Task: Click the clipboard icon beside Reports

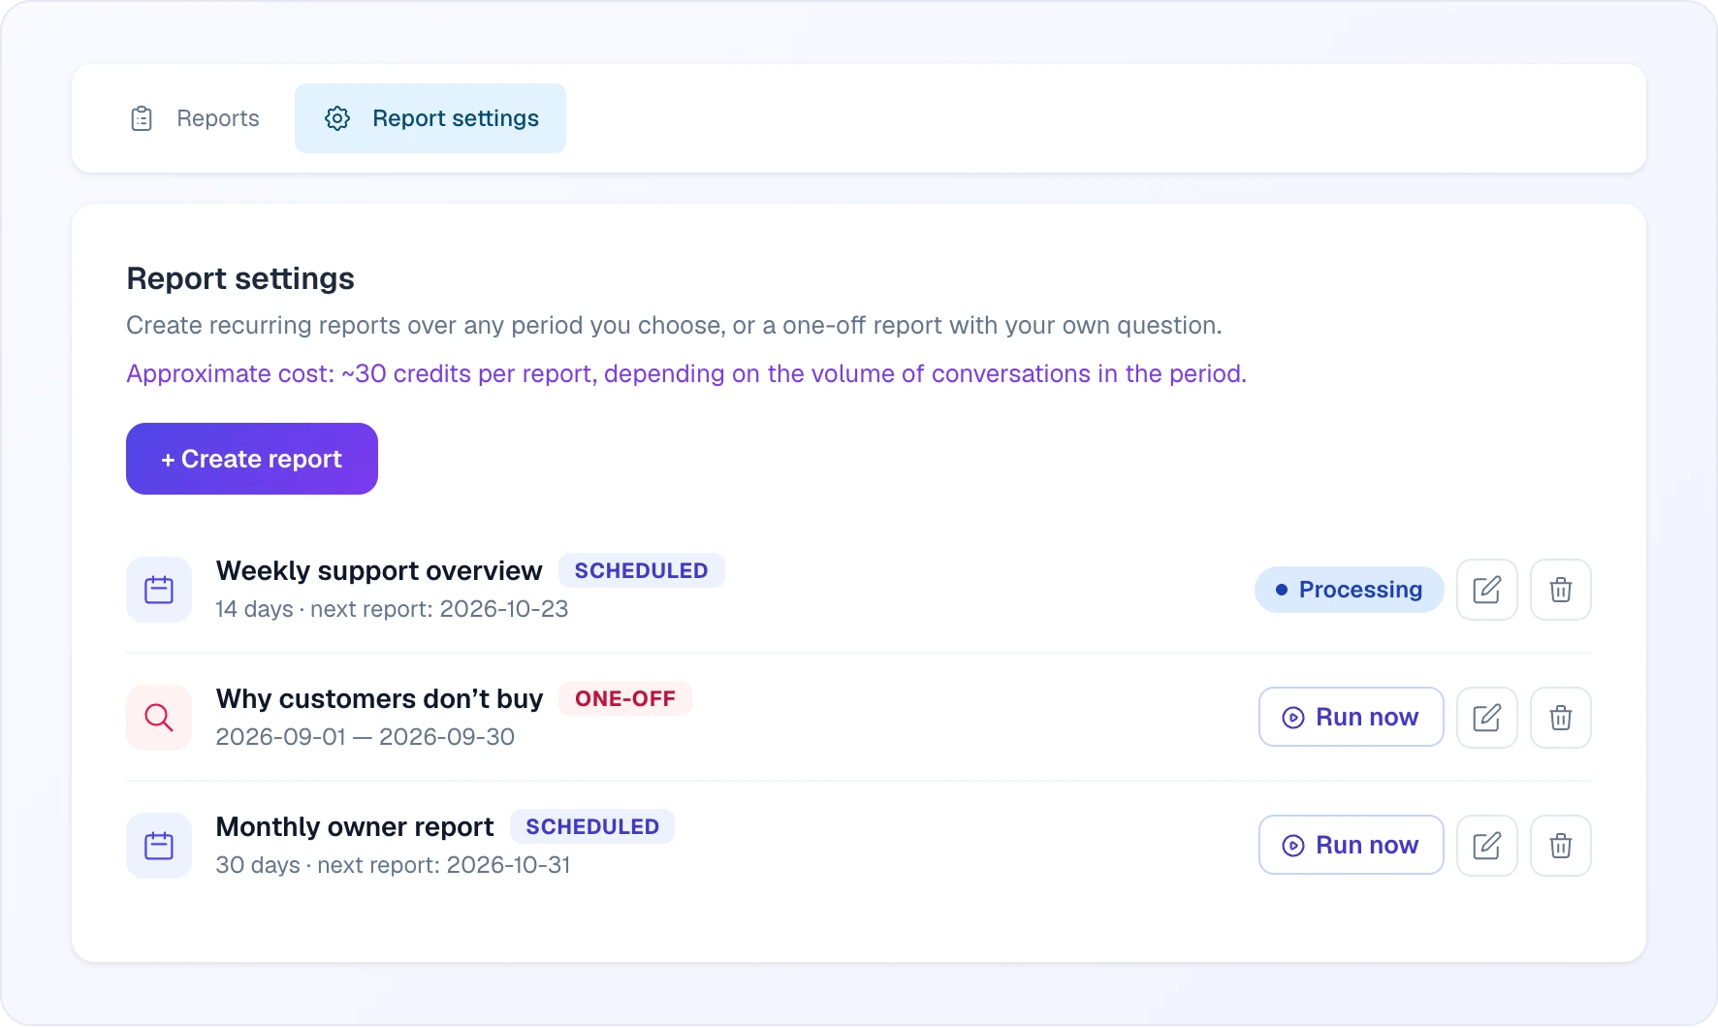Action: point(142,118)
